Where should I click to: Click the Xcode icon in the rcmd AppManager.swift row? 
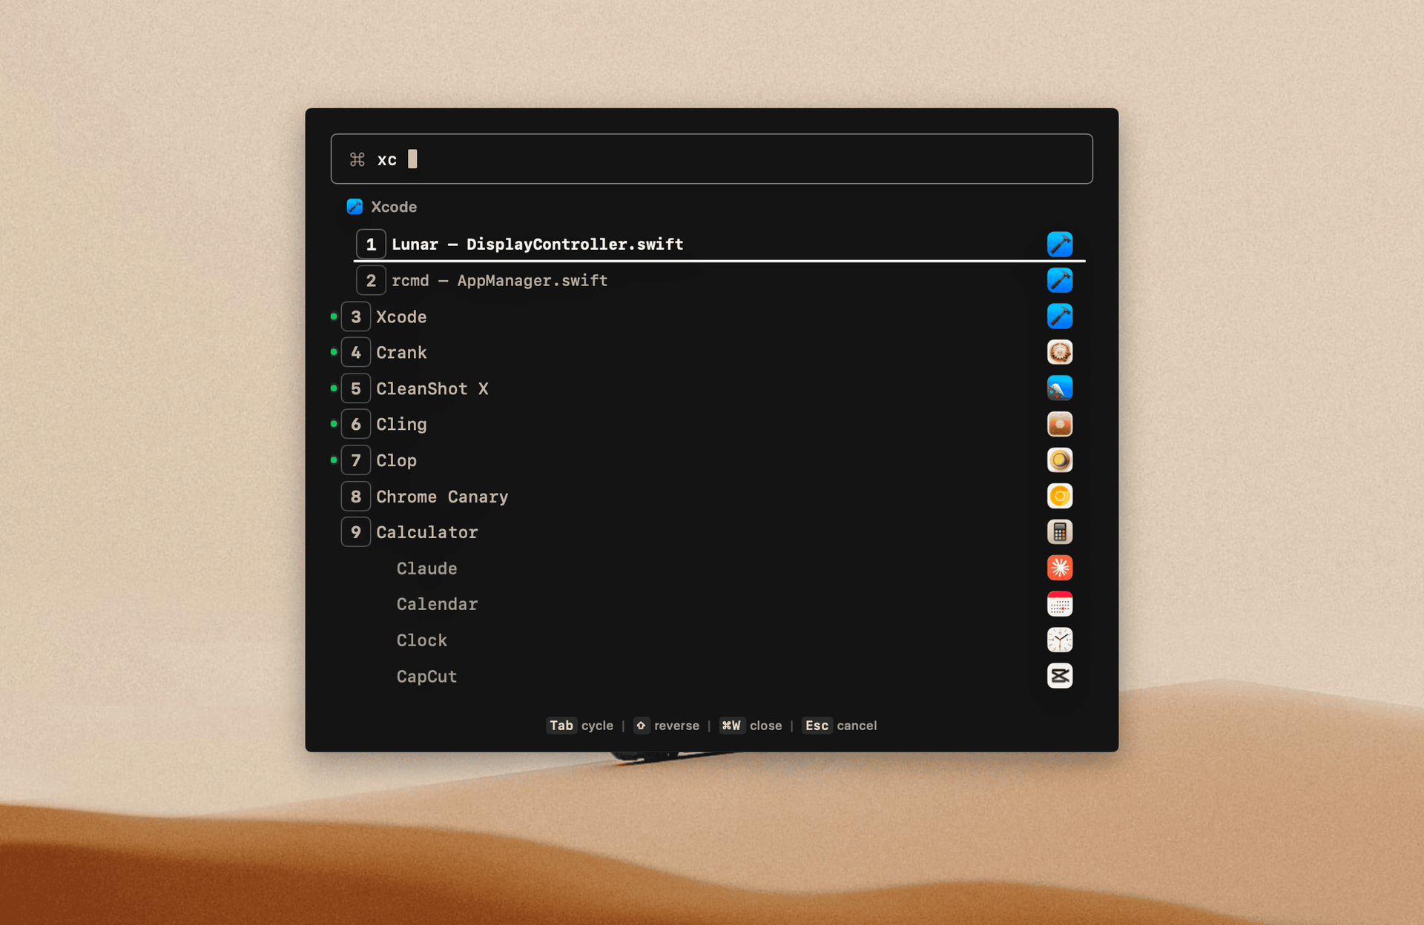click(1059, 280)
